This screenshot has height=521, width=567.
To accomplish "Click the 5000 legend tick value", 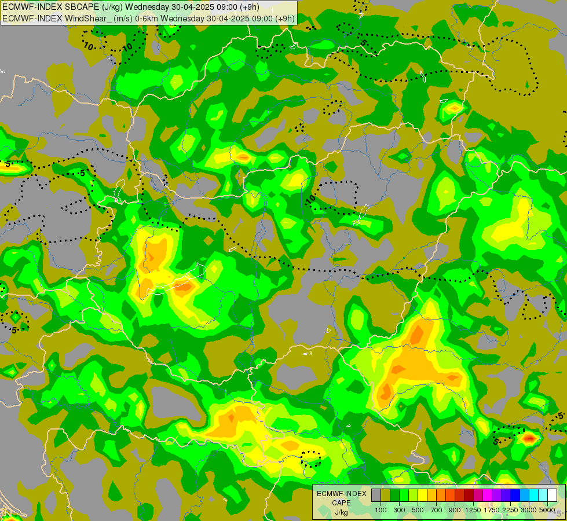I will tap(547, 510).
